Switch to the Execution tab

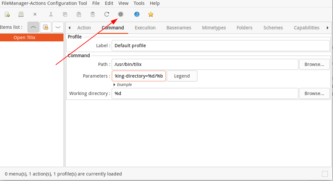tap(145, 28)
